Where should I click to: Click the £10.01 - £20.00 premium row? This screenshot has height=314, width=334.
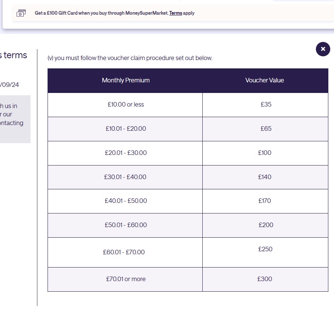(x=126, y=129)
